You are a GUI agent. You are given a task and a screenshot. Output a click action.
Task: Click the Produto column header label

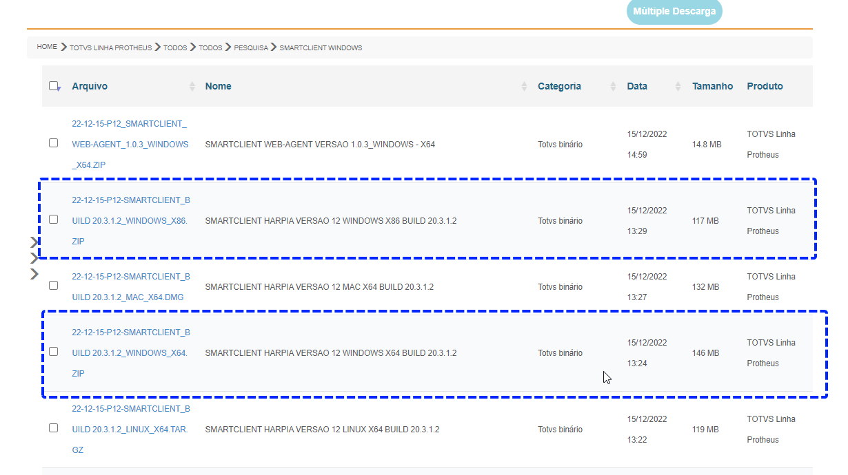point(765,86)
